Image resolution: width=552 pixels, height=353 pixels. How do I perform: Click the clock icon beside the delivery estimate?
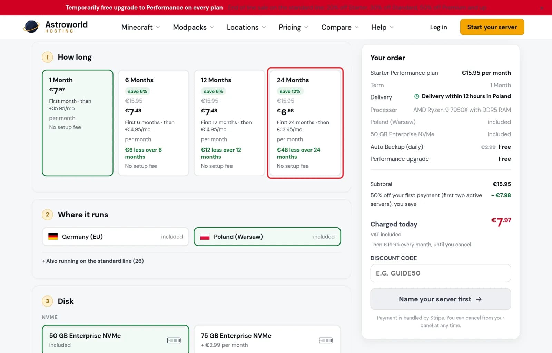click(417, 96)
